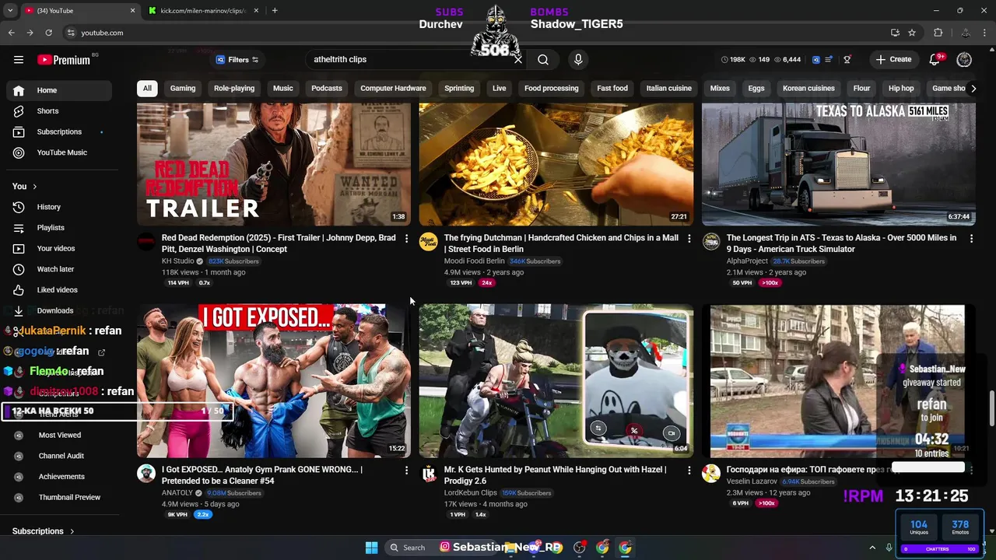Open LordKebun Clips channel avatar
The height and width of the screenshot is (560, 996).
click(429, 474)
